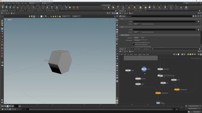Toggle Set B Resolve Self-Intersections checkbox

(x=141, y=32)
